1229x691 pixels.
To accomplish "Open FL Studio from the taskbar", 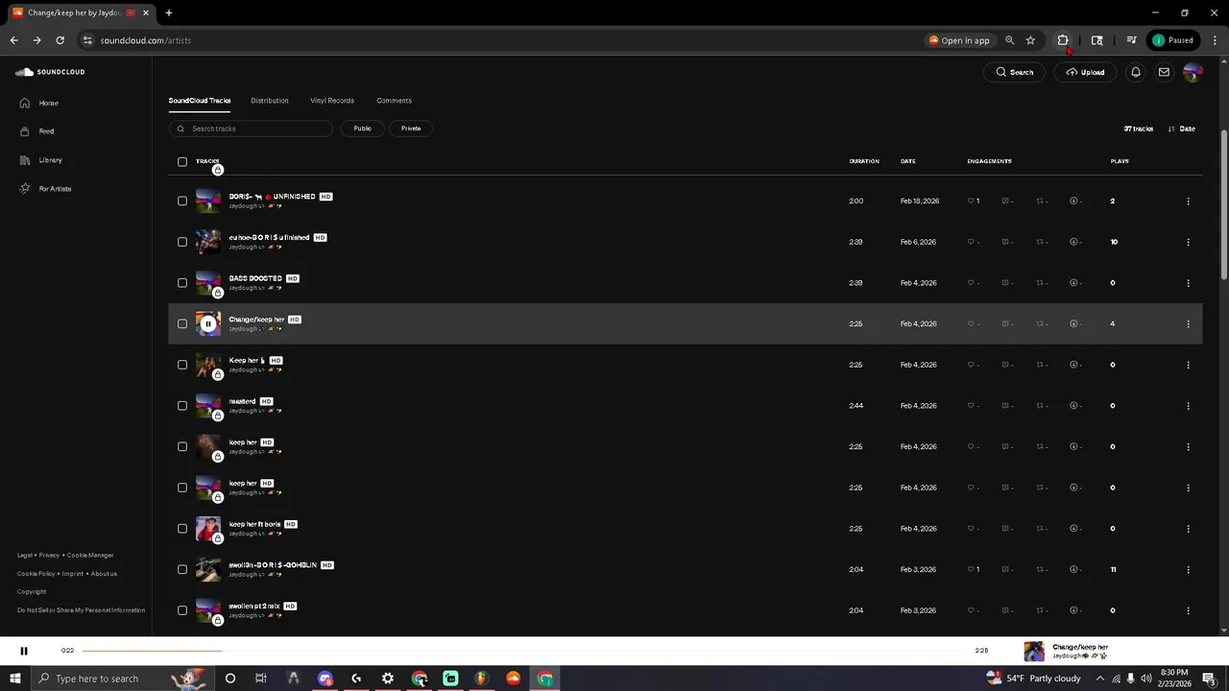I will 482,679.
